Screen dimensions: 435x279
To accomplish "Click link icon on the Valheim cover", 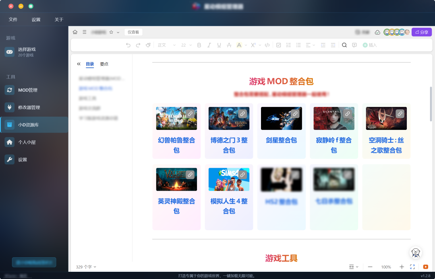I will click(190, 174).
